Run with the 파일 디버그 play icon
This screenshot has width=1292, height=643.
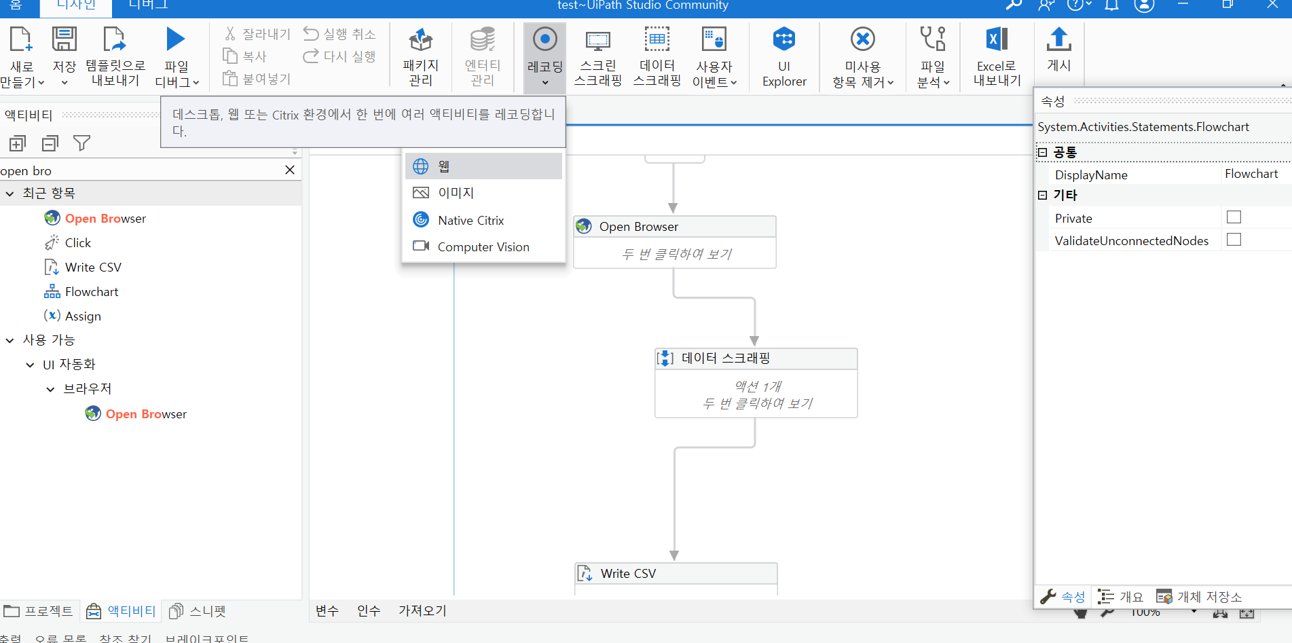pos(176,39)
